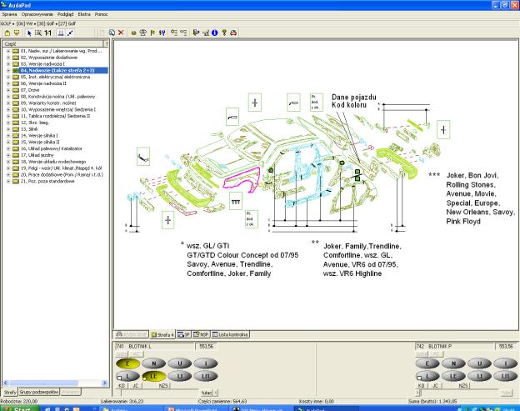
Task: Open the fork-and-wrench tools icon
Action: (162, 33)
